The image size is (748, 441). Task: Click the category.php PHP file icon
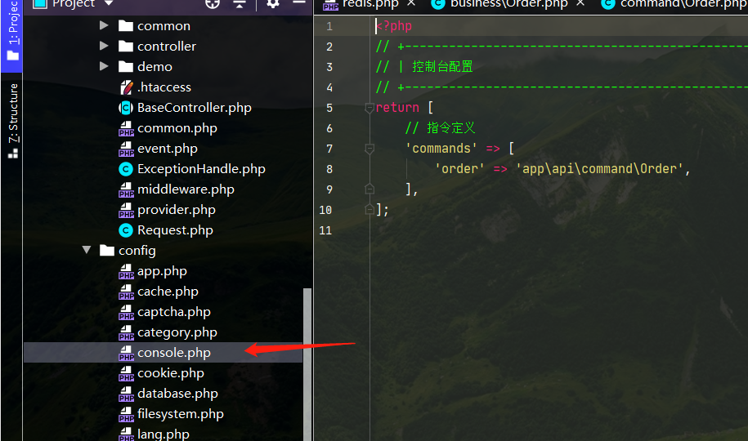click(126, 332)
